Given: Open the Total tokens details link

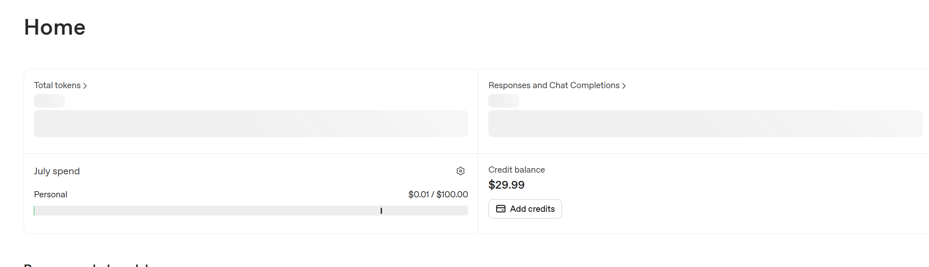Looking at the screenshot, I should click(60, 85).
